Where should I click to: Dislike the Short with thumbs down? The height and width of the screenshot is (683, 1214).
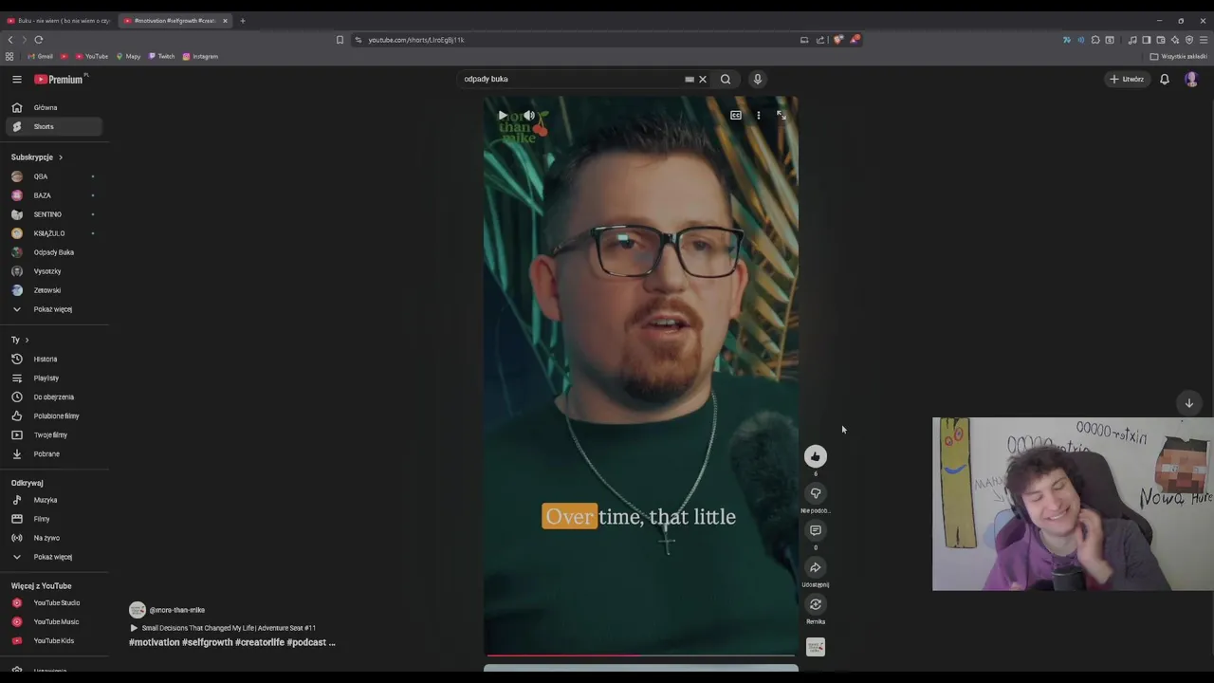click(816, 493)
